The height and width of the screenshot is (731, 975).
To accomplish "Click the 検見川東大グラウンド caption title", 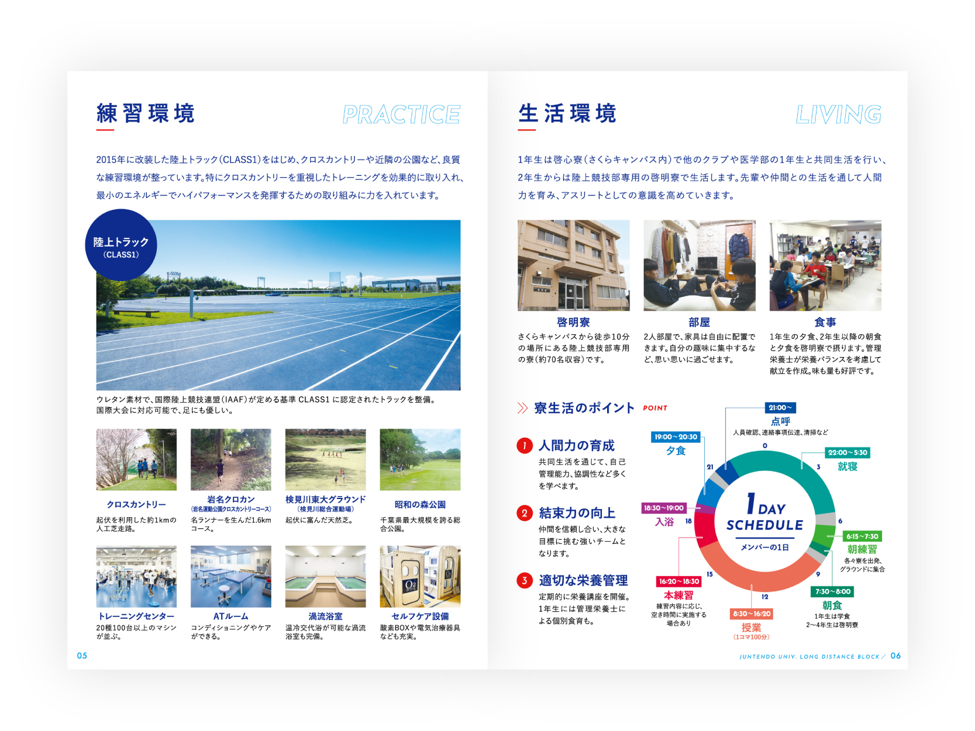I will coord(326,500).
